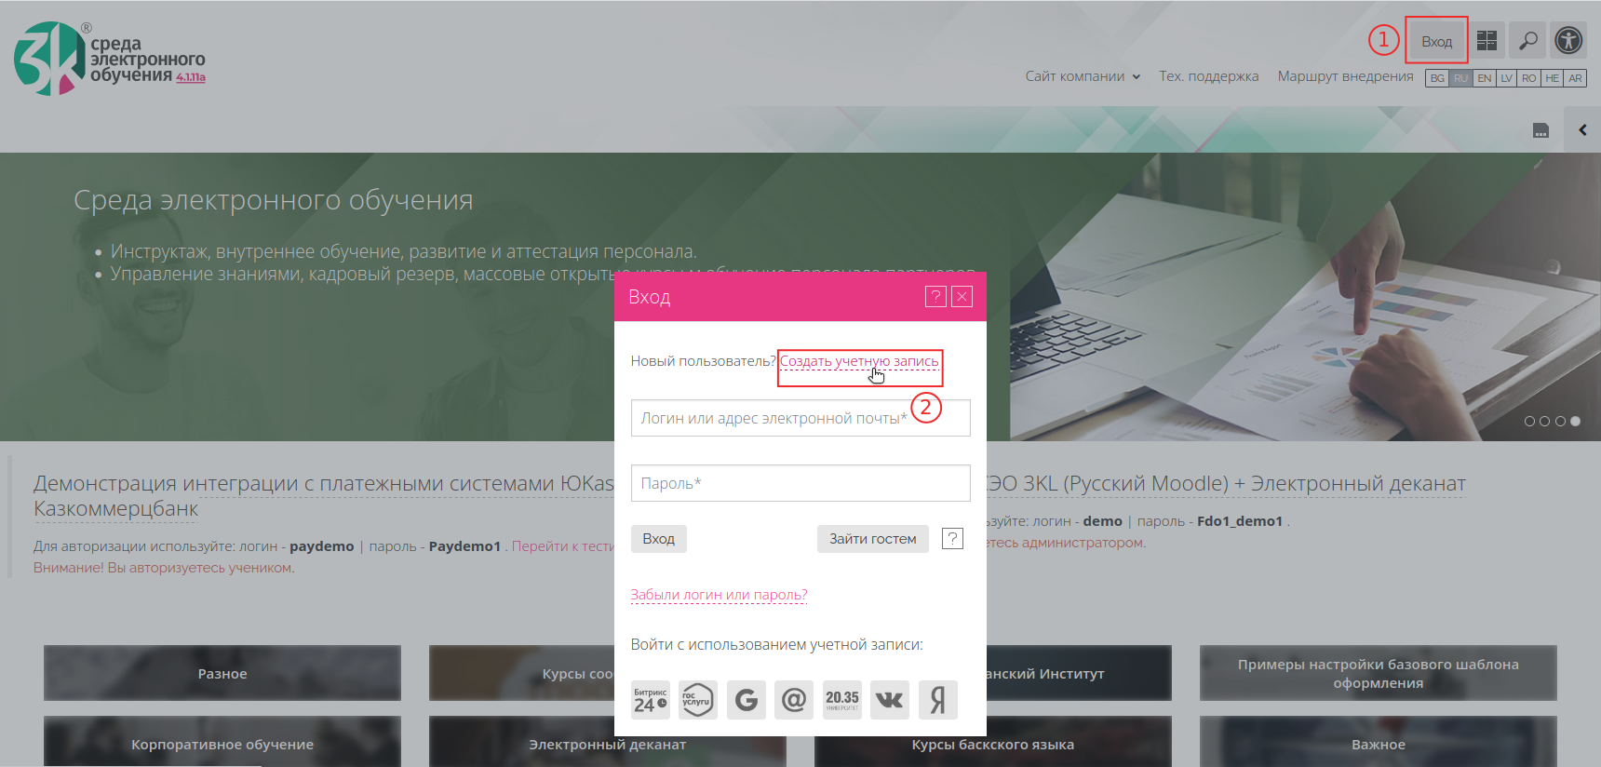Click the help question mark in login dialog header
This screenshot has width=1601, height=767.
click(x=935, y=296)
